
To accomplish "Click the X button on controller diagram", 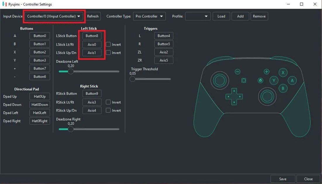I will (x=283, y=72).
